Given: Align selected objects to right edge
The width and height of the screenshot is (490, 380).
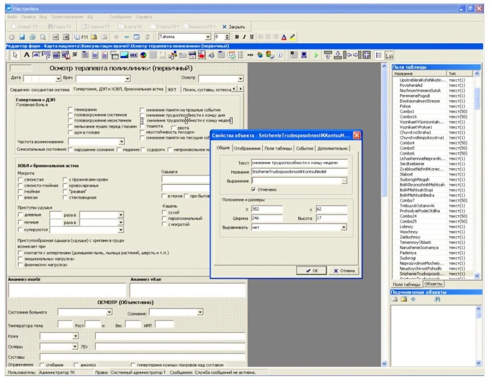Looking at the screenshot, I should pyautogui.click(x=357, y=55).
